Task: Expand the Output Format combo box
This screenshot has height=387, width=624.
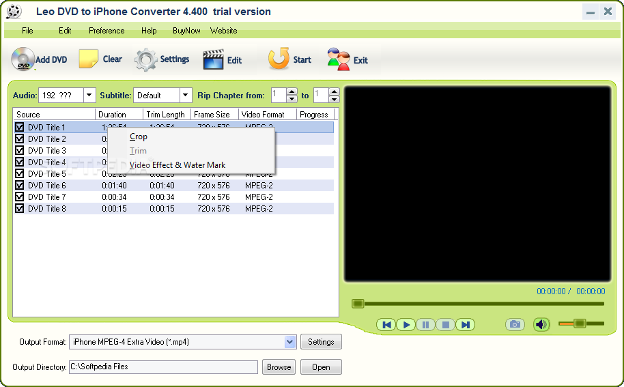Action: [290, 342]
